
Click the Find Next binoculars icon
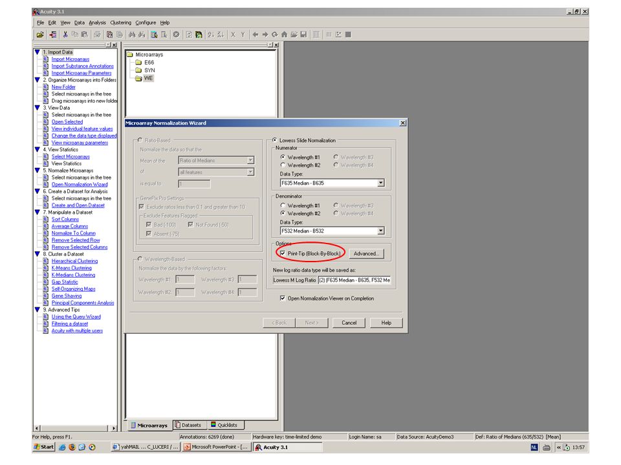tap(142, 35)
